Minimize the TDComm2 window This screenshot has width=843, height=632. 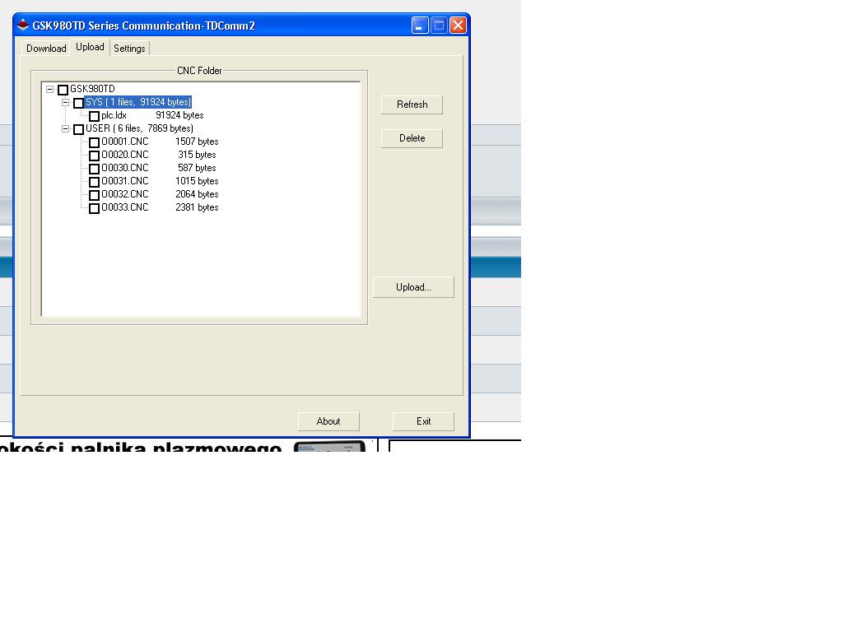click(420, 26)
